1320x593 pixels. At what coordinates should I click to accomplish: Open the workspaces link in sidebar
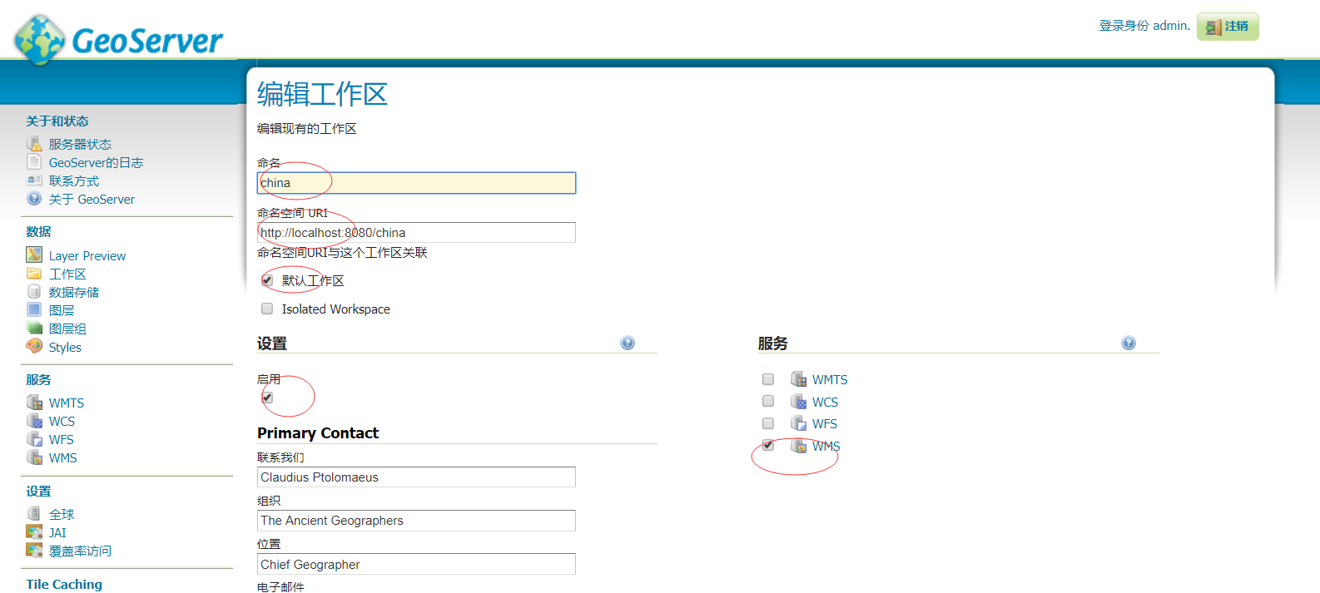pyautogui.click(x=67, y=274)
